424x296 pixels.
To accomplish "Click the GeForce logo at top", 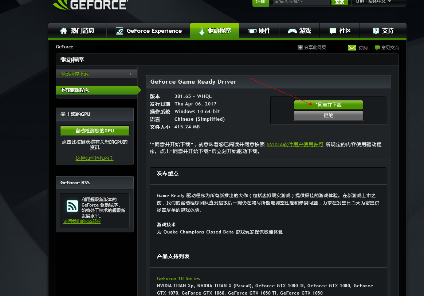I will (x=90, y=5).
